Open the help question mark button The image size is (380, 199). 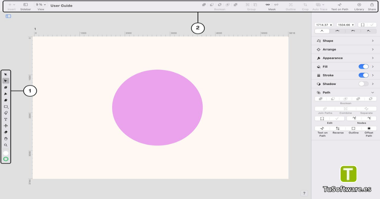click(304, 193)
